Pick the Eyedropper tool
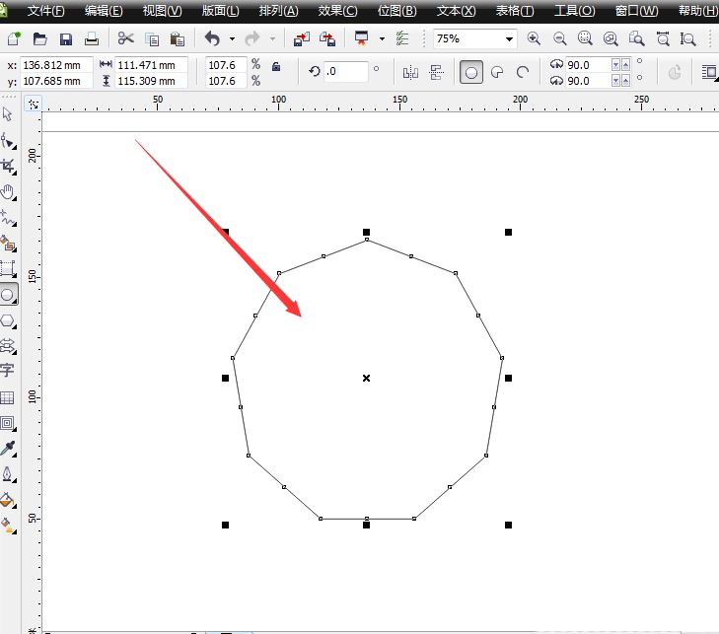 (x=8, y=449)
